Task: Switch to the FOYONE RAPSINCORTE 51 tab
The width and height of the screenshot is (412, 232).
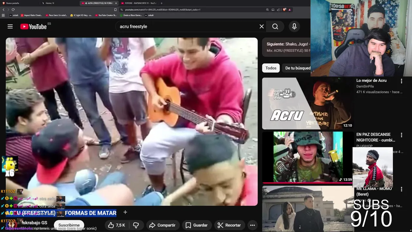Action: coord(138,3)
